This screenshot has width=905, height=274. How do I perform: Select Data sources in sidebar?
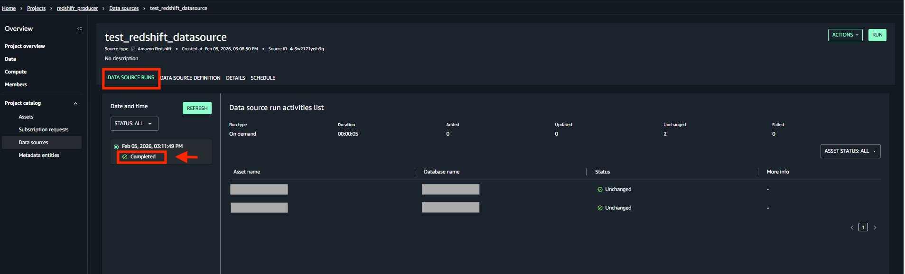42,142
